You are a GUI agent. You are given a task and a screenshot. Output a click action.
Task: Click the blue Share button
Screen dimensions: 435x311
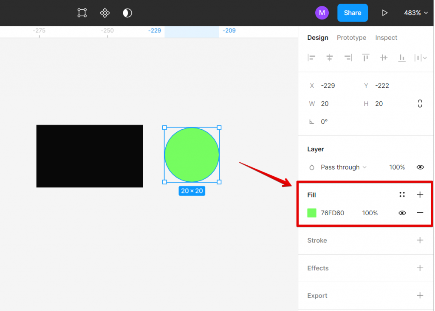352,13
